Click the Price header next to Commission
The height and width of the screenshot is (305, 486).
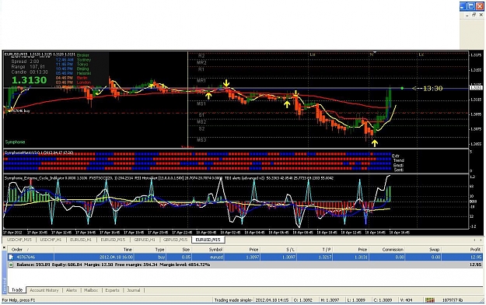(351, 250)
